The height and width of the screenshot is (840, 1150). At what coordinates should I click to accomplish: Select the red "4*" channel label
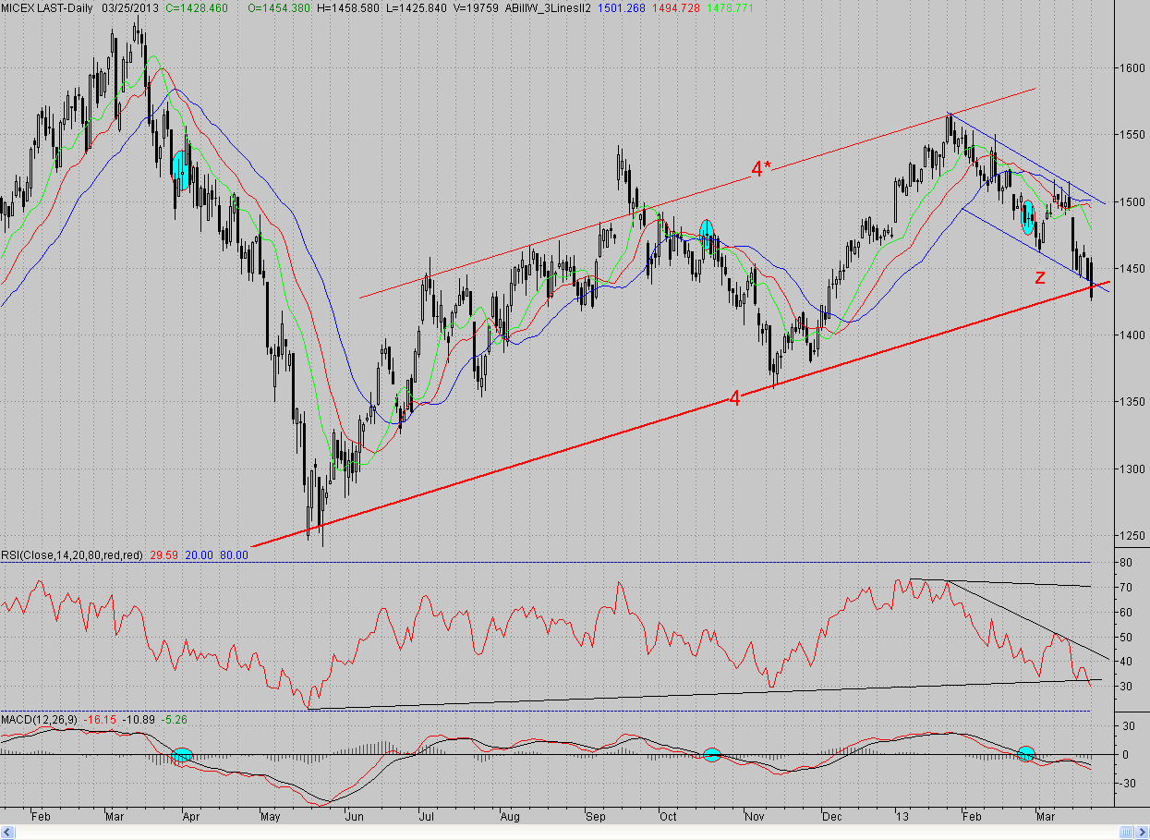pos(761,169)
